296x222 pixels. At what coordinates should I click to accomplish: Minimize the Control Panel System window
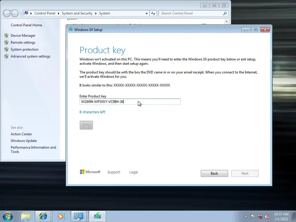click(x=205, y=5)
